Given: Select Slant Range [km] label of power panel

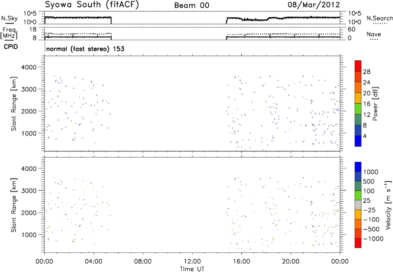Looking at the screenshot, I should [14, 104].
